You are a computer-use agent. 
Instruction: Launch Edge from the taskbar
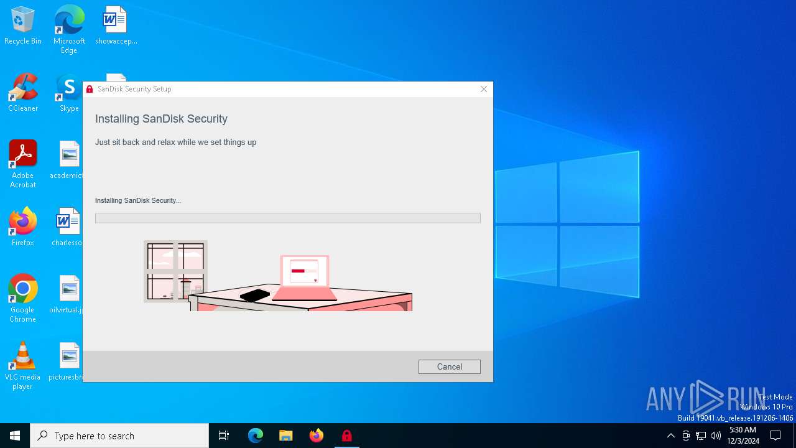[x=256, y=436]
